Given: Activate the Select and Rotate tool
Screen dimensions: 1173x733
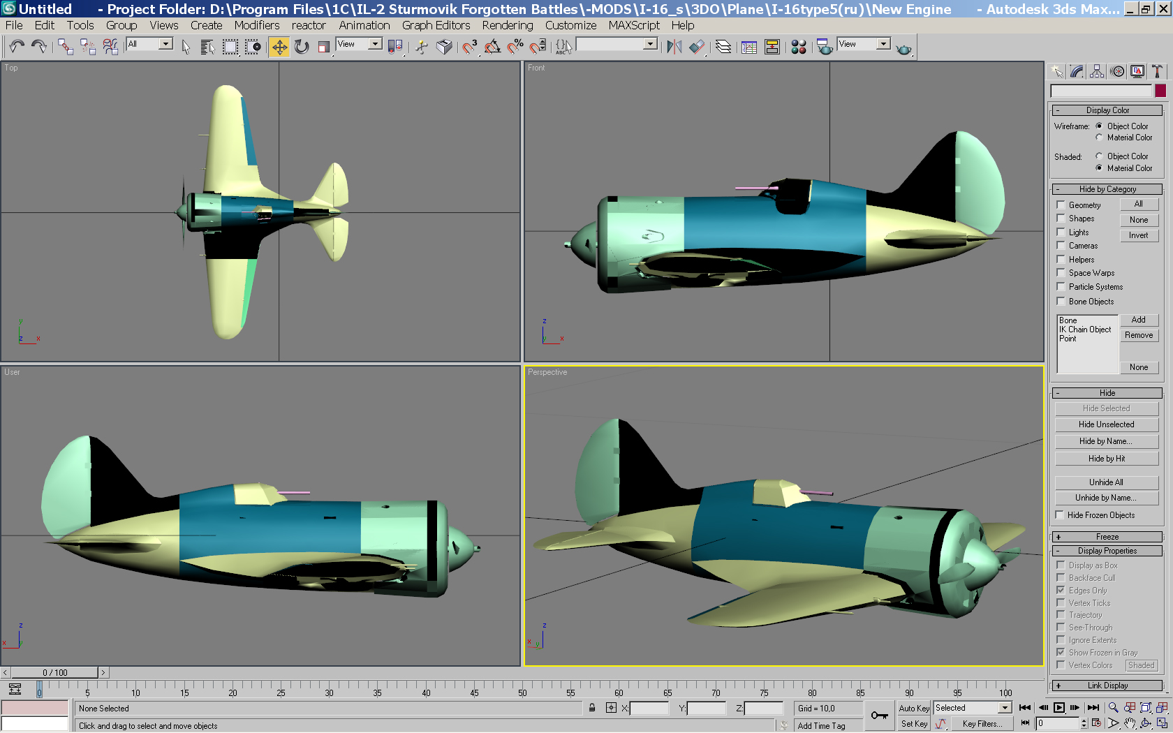Looking at the screenshot, I should (x=302, y=47).
